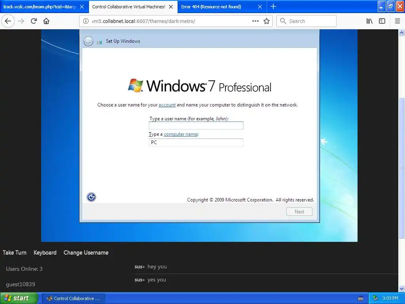Open the browser home page icon
The image size is (405, 304).
tap(46, 21)
